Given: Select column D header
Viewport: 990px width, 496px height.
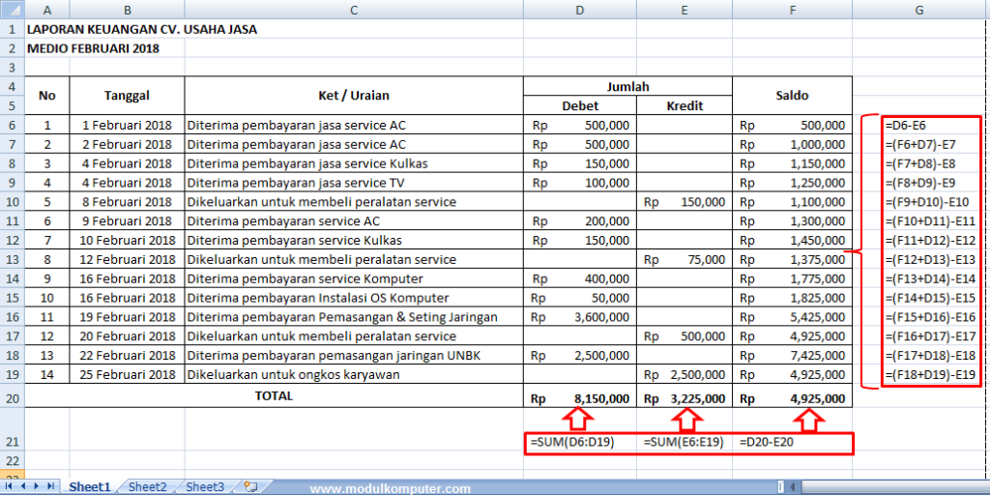Looking at the screenshot, I should [580, 10].
